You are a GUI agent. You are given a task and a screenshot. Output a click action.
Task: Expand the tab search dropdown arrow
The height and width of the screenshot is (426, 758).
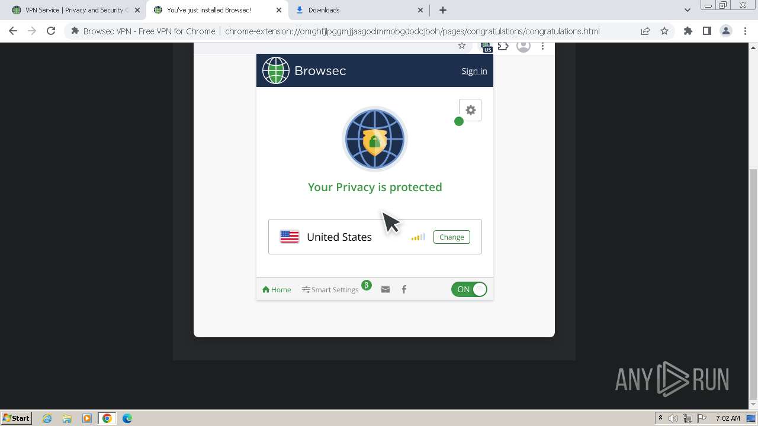pos(687,10)
